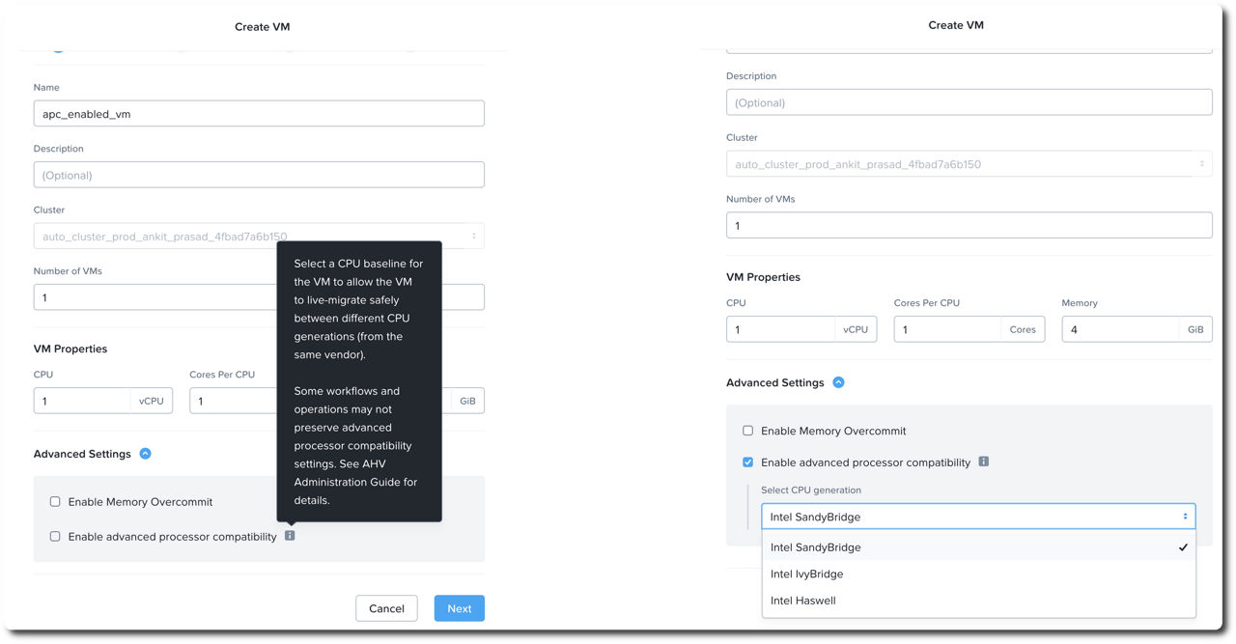Choose Intel IvyBridge from the list
The width and height of the screenshot is (1236, 644).
[806, 574]
